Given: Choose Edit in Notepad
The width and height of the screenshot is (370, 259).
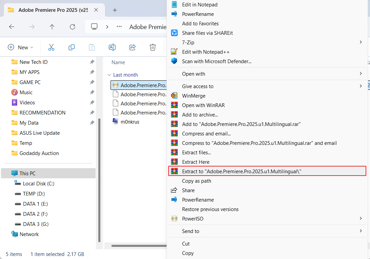Looking at the screenshot, I should [x=267, y=4].
